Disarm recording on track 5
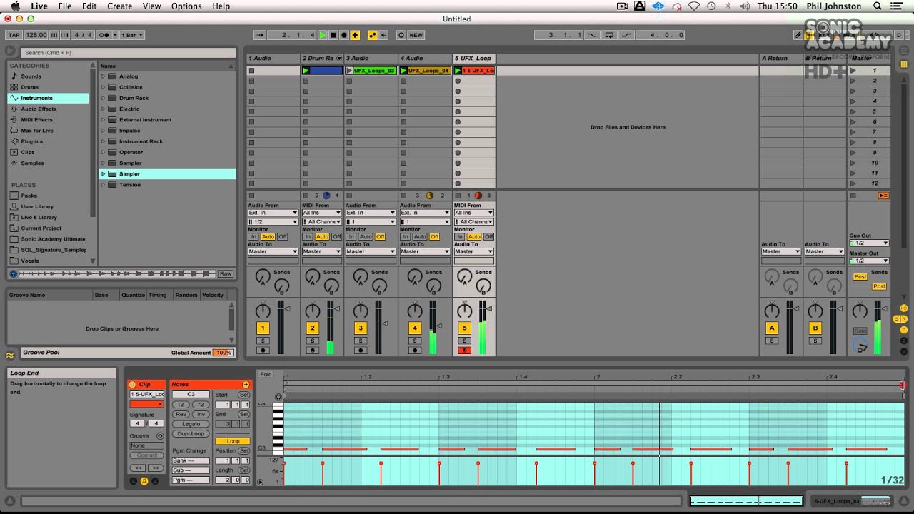 [x=465, y=351]
